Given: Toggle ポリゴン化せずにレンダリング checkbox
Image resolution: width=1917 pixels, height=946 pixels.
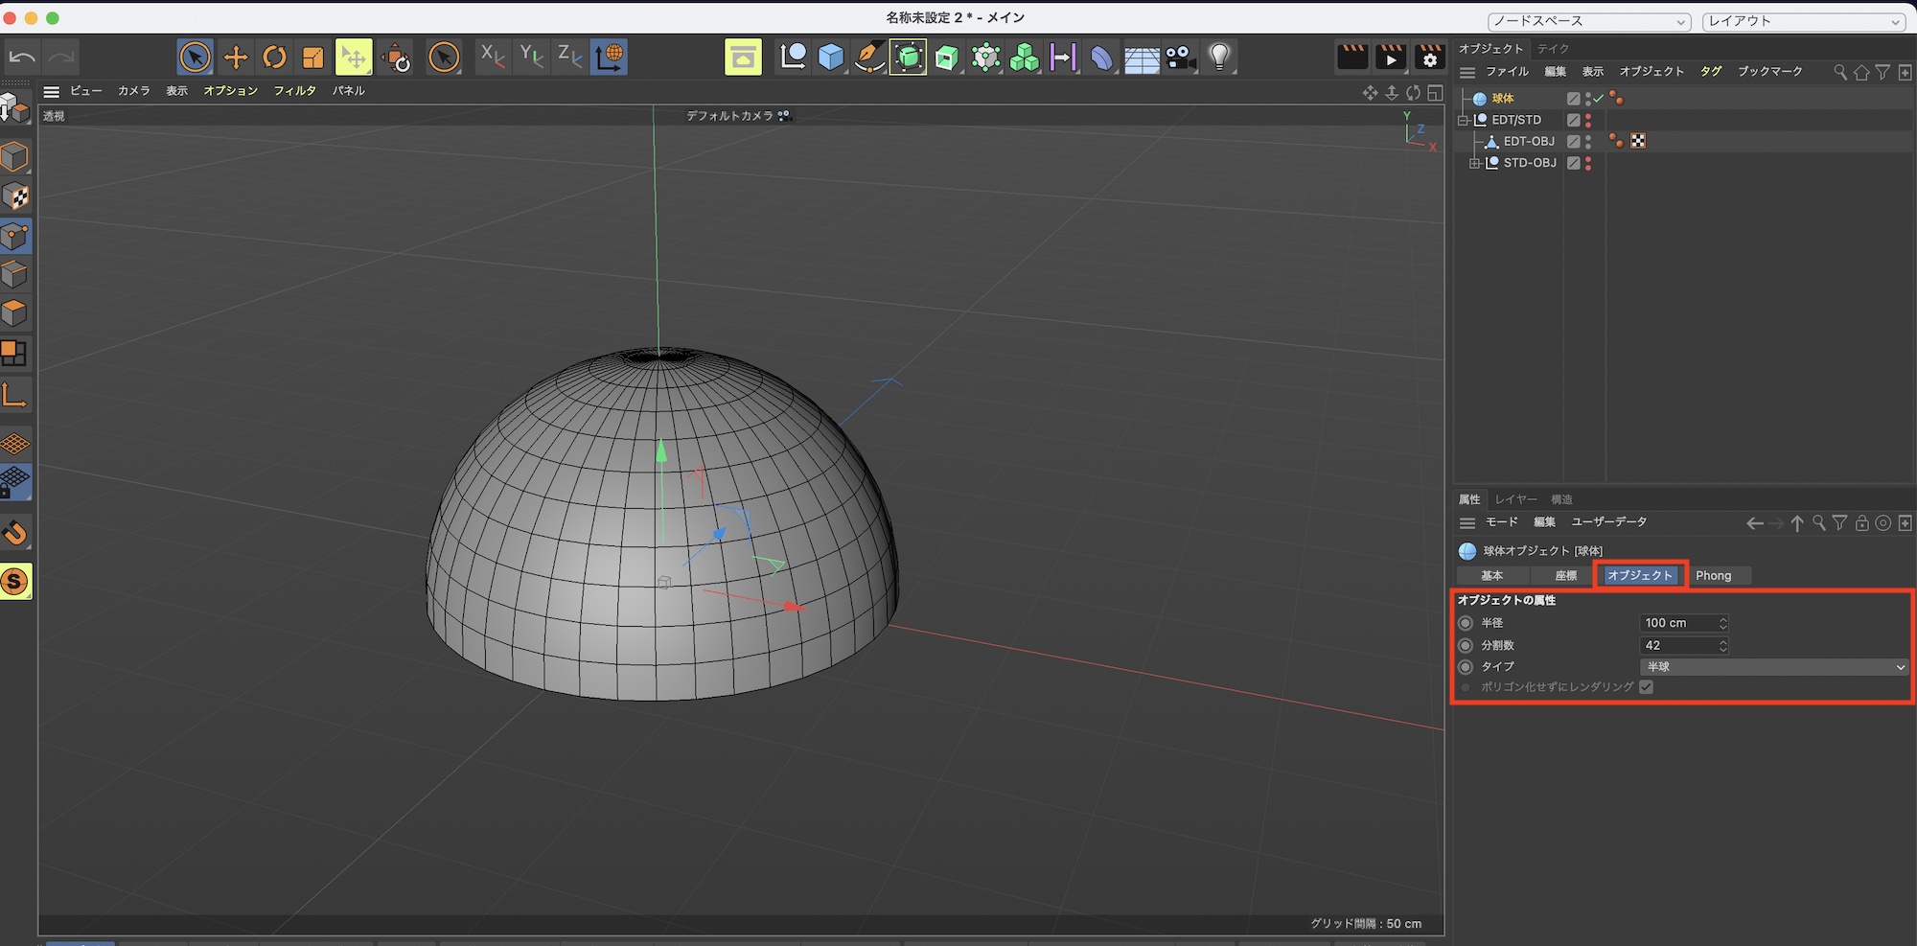Looking at the screenshot, I should pos(1646,687).
